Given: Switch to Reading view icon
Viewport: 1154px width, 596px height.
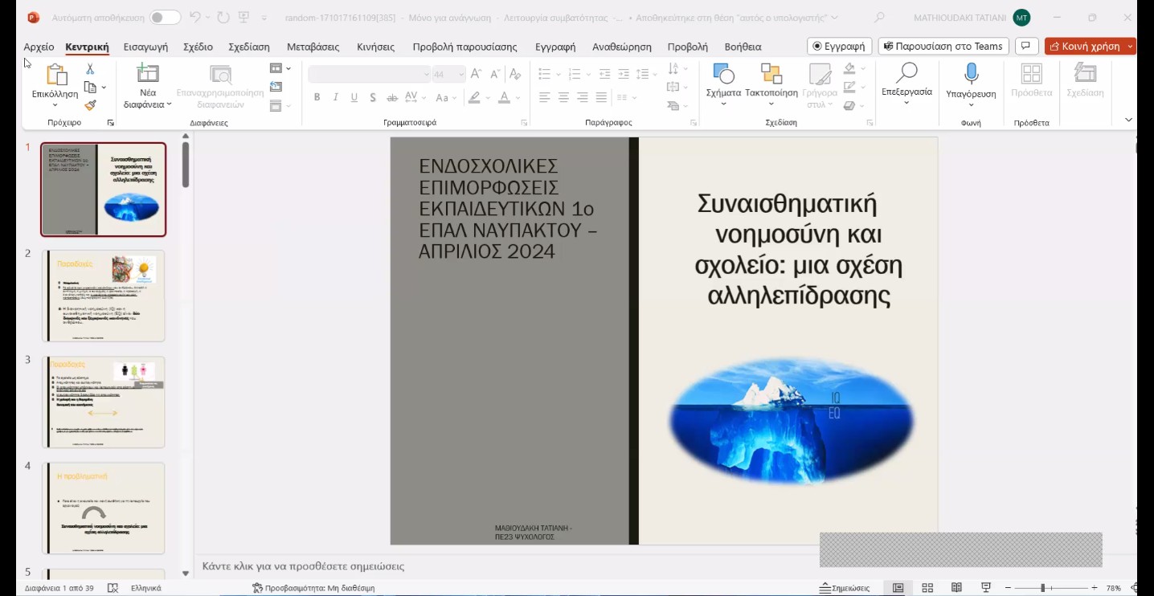Looking at the screenshot, I should [956, 588].
